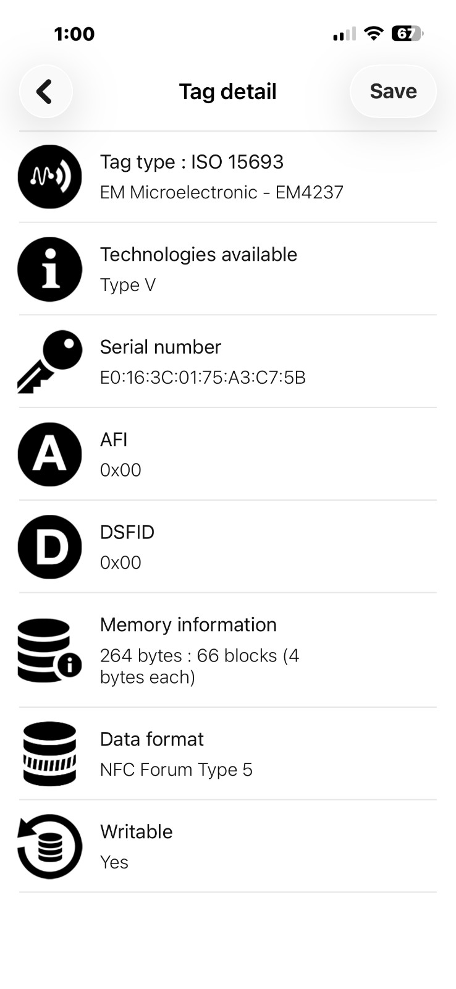Tap the Tag detail title
The image size is (456, 989).
[x=227, y=91]
